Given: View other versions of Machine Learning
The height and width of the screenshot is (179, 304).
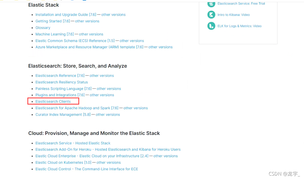Looking at the screenshot, I should (x=91, y=34).
